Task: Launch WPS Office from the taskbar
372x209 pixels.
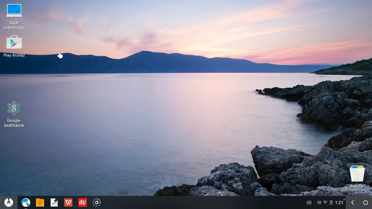Action: pos(68,202)
